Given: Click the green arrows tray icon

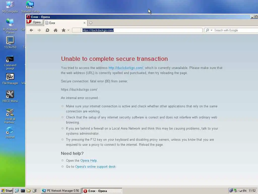Looking at the screenshot, I should [x=236, y=190].
